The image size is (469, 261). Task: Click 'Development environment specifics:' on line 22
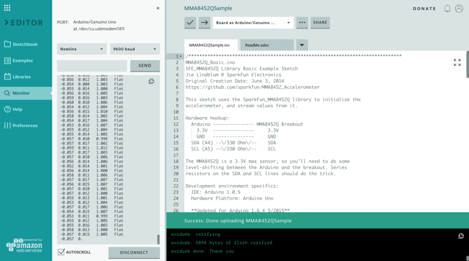tap(232, 186)
